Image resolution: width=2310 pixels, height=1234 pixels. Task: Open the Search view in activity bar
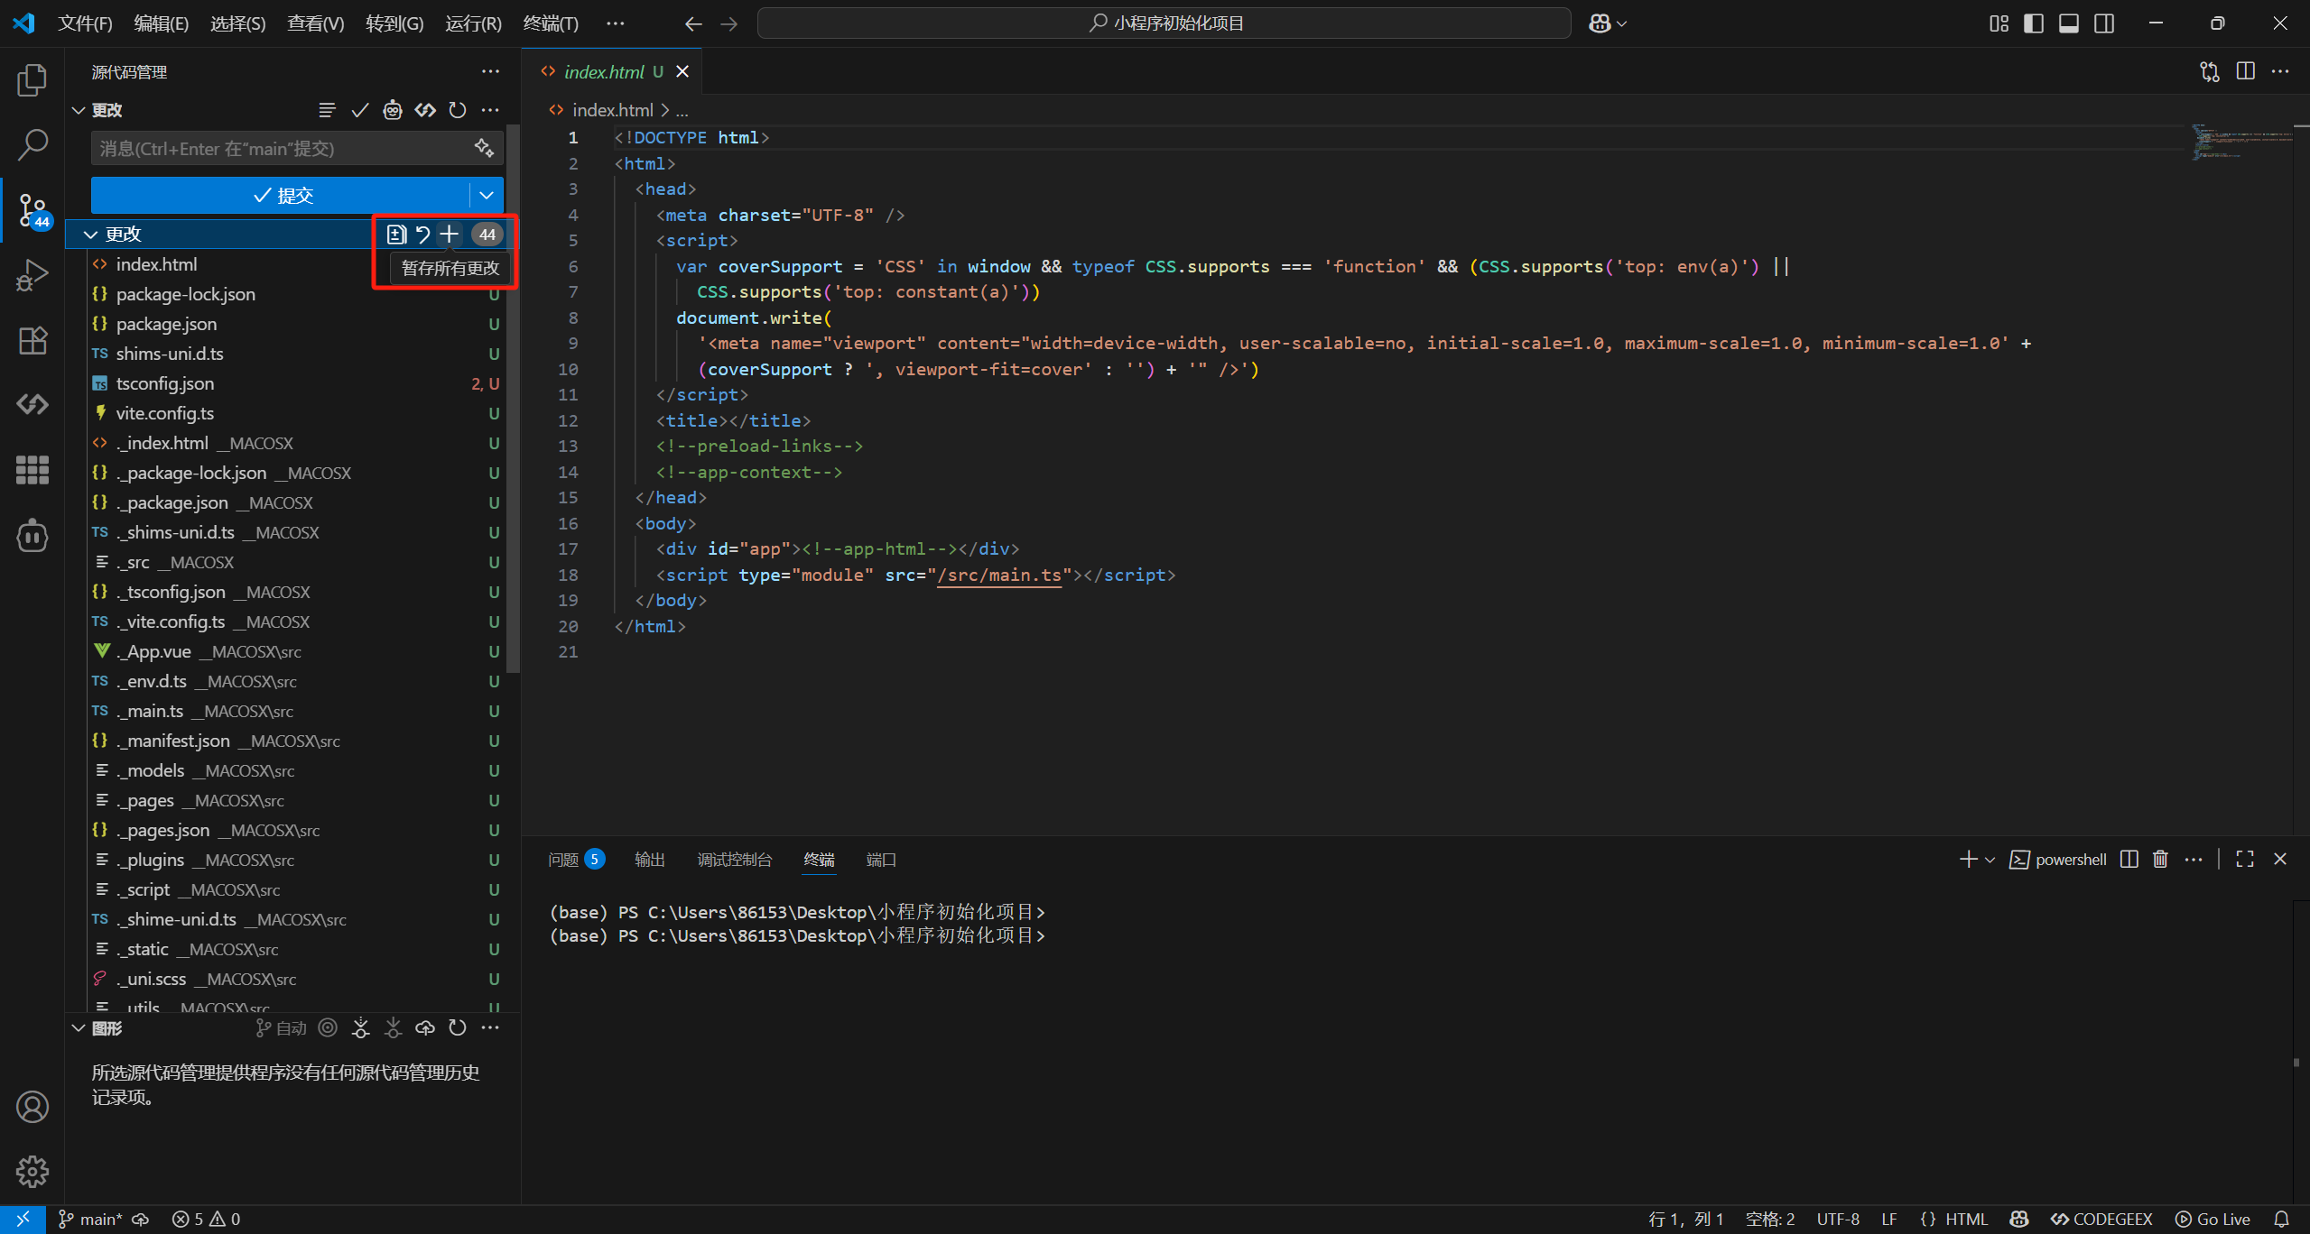click(32, 144)
